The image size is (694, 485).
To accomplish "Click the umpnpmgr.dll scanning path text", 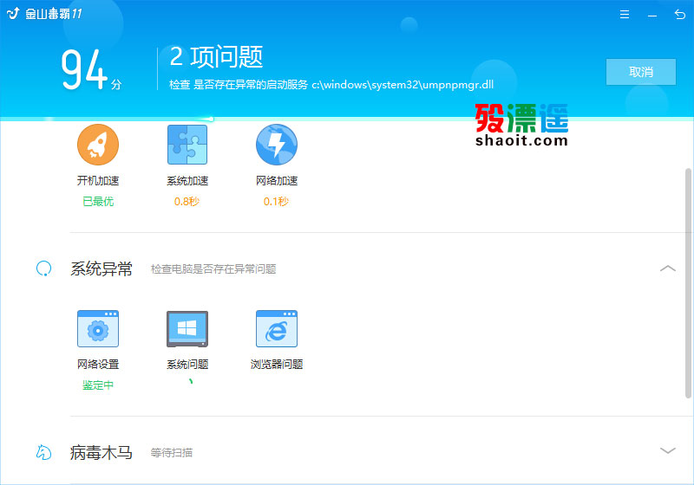I will 403,84.
